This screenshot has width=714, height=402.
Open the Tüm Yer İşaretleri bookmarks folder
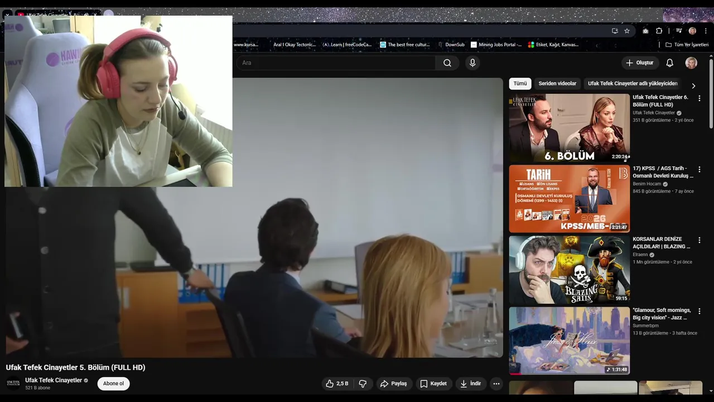coord(687,45)
